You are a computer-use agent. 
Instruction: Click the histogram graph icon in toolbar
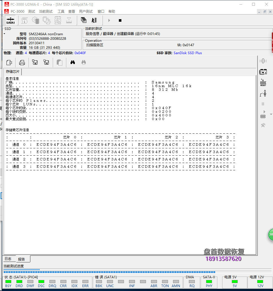[69, 20]
